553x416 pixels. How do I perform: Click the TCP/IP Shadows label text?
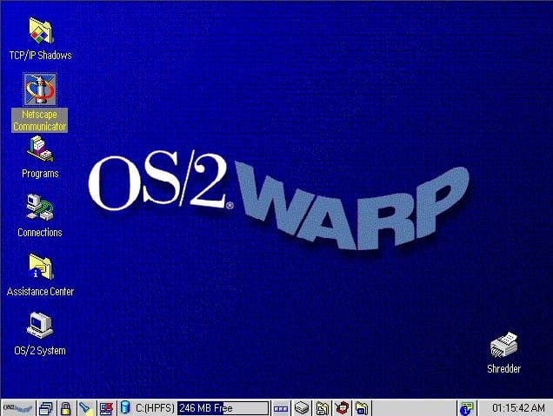(41, 56)
